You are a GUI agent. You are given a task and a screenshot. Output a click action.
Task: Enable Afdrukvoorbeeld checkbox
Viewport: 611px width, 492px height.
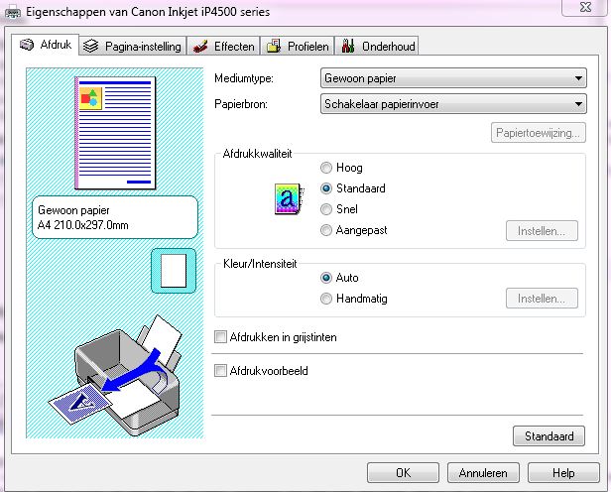(x=261, y=370)
